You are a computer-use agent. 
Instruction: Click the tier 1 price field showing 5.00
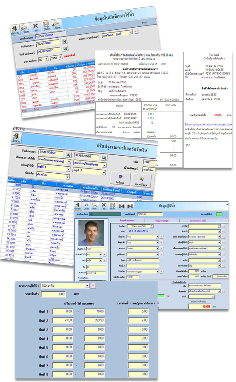138,311
